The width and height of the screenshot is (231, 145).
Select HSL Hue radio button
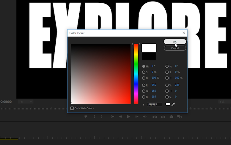(x=167, y=66)
